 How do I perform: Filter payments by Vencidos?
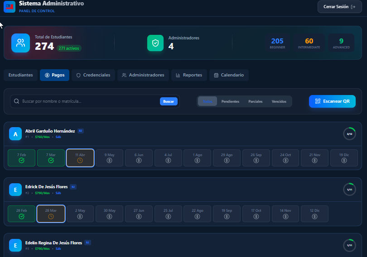[x=279, y=101]
